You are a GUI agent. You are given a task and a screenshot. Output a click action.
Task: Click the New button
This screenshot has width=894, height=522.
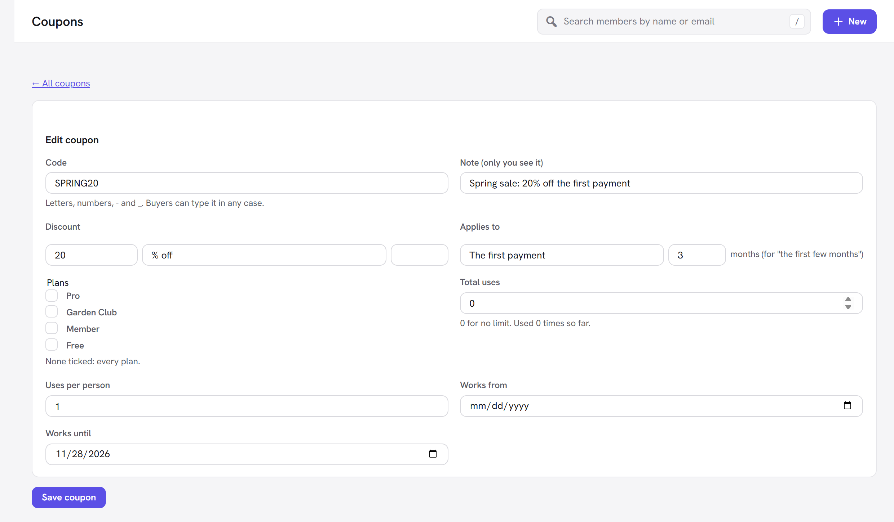coord(849,22)
